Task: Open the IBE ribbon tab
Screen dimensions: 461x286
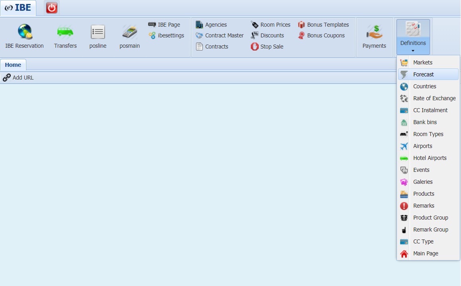Action: [18, 8]
